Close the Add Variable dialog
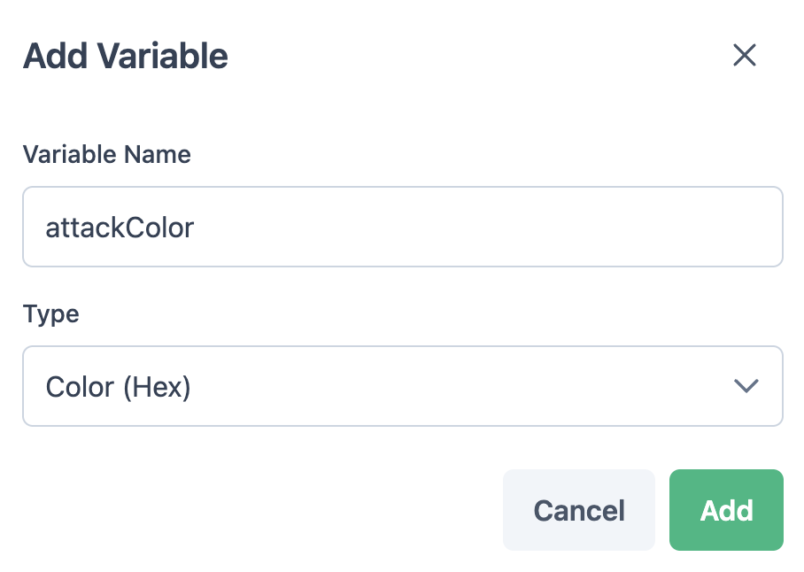The image size is (804, 572). (x=744, y=56)
